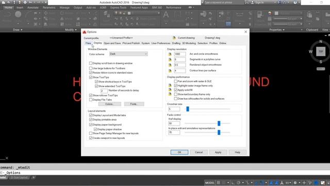Open the annotation scale 1:1 dropdown

pyautogui.click(x=288, y=182)
